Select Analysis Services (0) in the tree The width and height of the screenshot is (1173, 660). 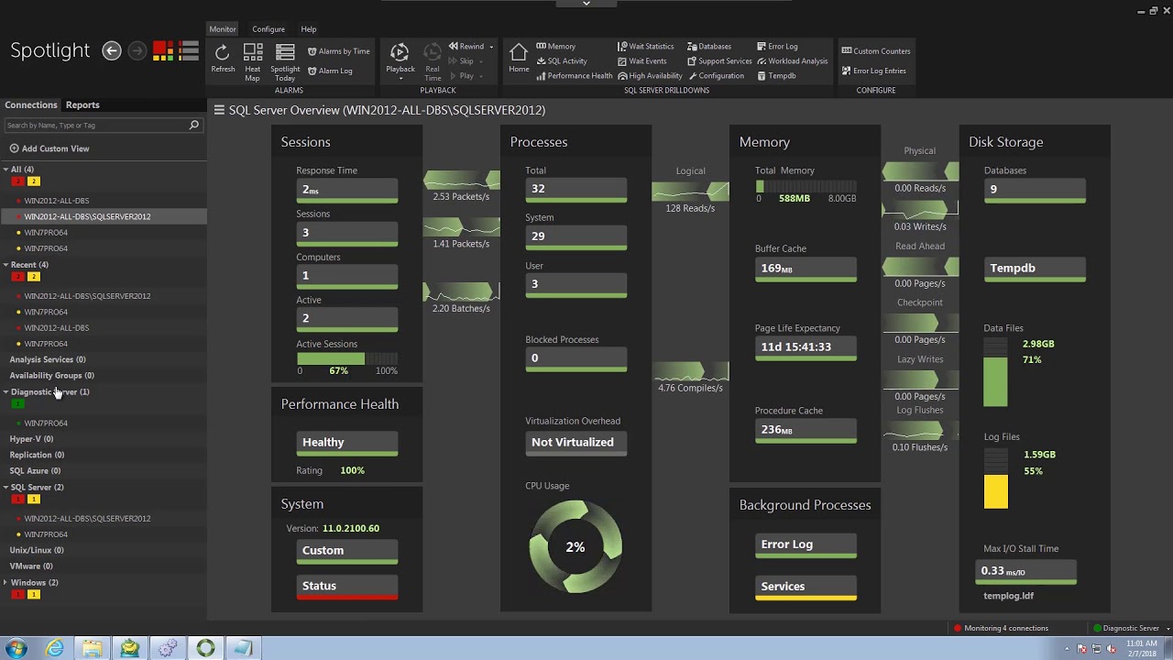48,359
